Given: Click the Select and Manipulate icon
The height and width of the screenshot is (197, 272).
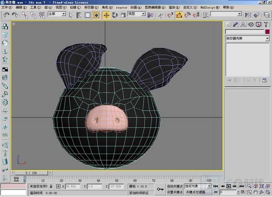Looking at the screenshot, I should tap(160, 15).
